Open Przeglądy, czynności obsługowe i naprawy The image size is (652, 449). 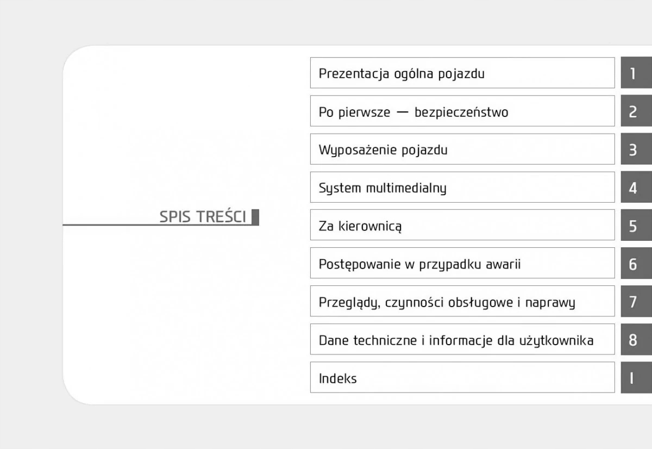pos(462,302)
